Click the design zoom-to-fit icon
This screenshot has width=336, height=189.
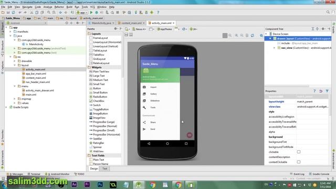(x=225, y=35)
